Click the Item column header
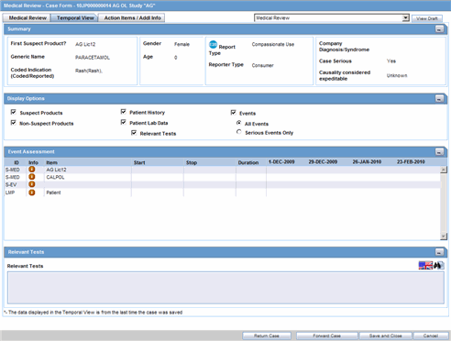The width and height of the screenshot is (451, 341). coord(51,162)
